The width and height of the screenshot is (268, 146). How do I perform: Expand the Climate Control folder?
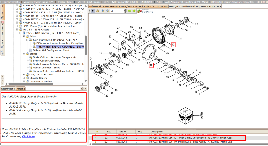coord(24,78)
